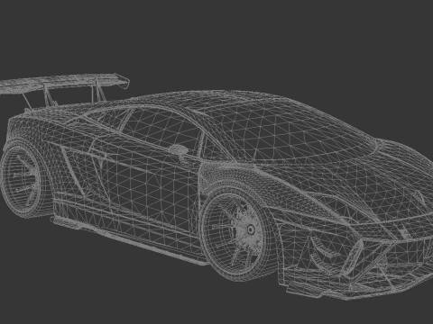Click the rear wheel of the wireframe car
The image size is (433, 324).
tap(22, 179)
